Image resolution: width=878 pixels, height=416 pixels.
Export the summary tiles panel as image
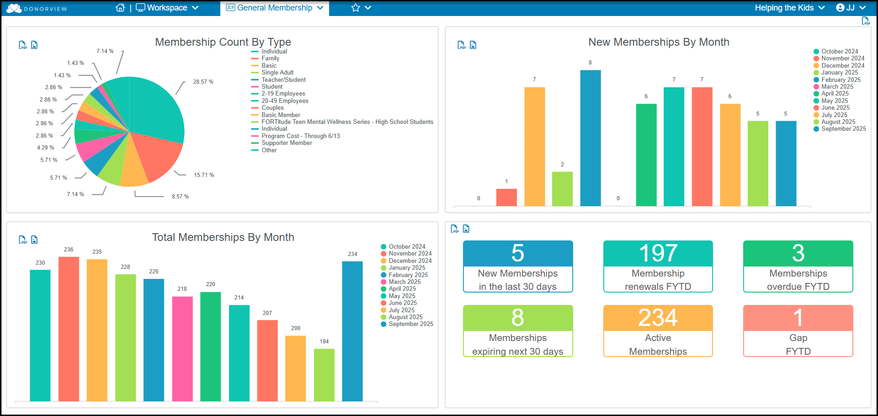[x=466, y=229]
